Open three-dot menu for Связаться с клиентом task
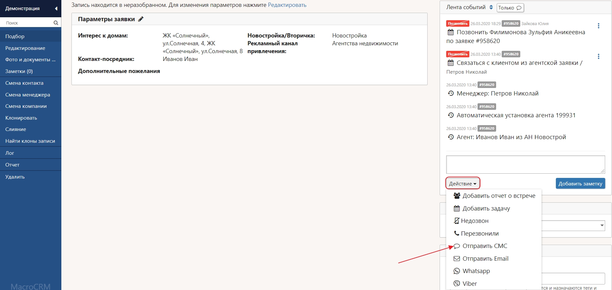The height and width of the screenshot is (290, 612). pos(598,57)
